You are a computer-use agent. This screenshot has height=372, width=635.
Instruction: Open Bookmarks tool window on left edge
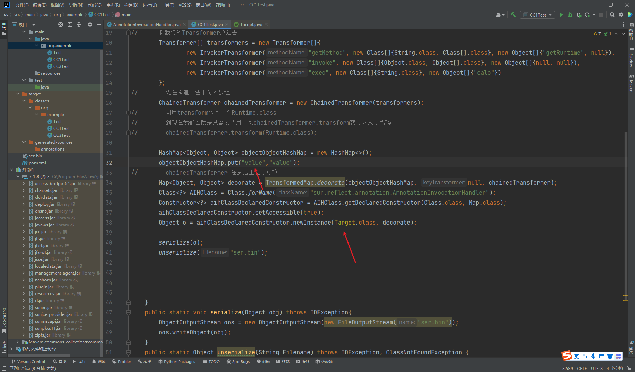point(4,320)
